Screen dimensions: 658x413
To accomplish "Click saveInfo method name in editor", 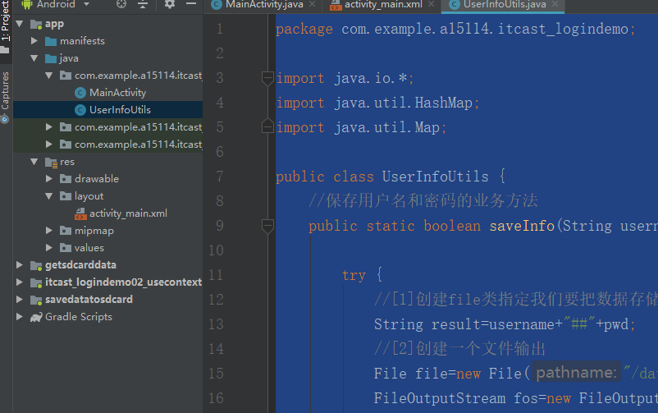I will click(522, 226).
